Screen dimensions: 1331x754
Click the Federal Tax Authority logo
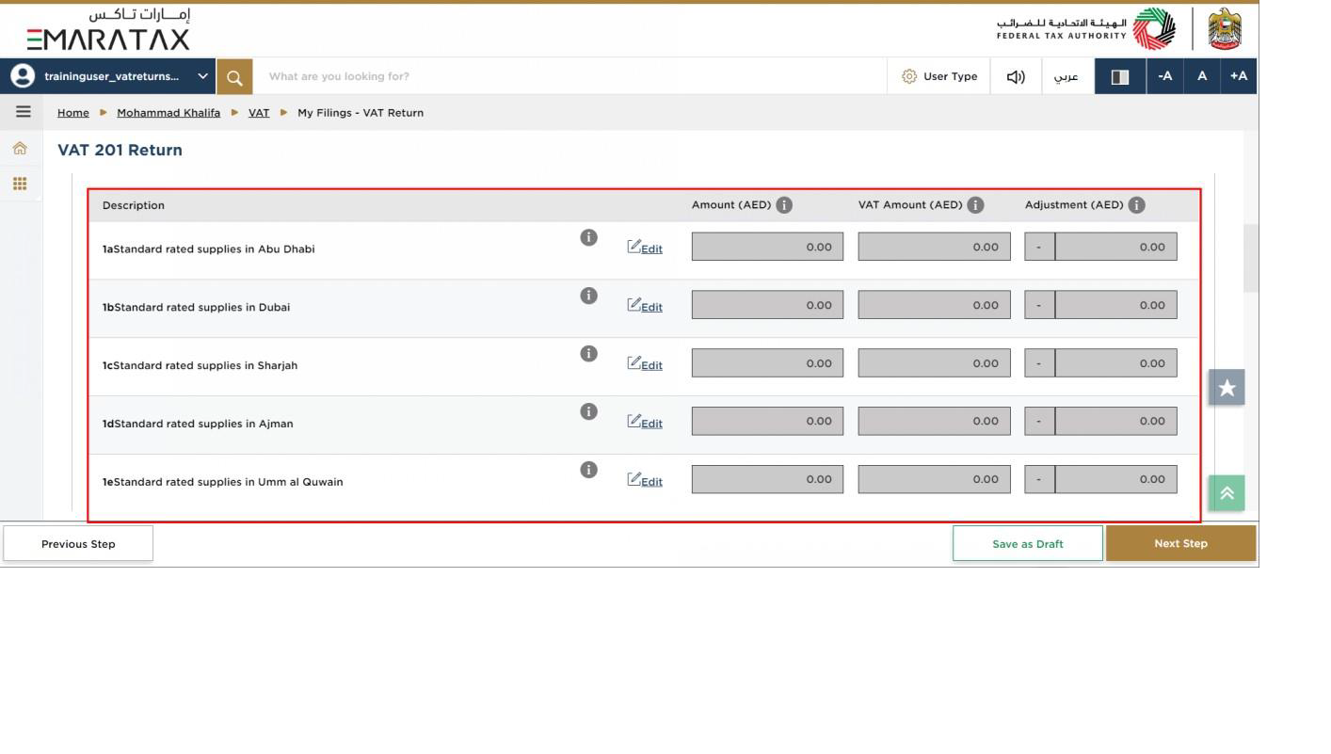[x=1086, y=29]
